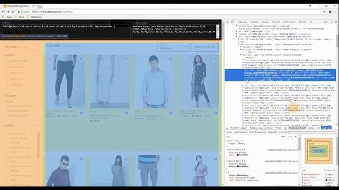Click the color swatch in .product-tile a rule
This screenshot has height=190, width=339.
(x=238, y=155)
